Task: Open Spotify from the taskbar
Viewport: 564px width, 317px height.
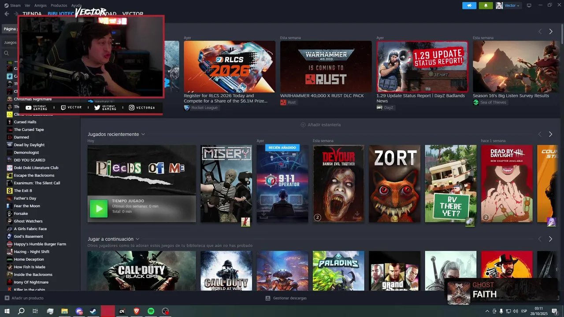Action: pyautogui.click(x=151, y=311)
